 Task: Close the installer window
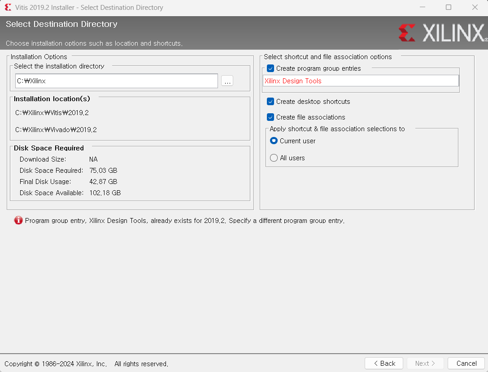click(x=475, y=7)
